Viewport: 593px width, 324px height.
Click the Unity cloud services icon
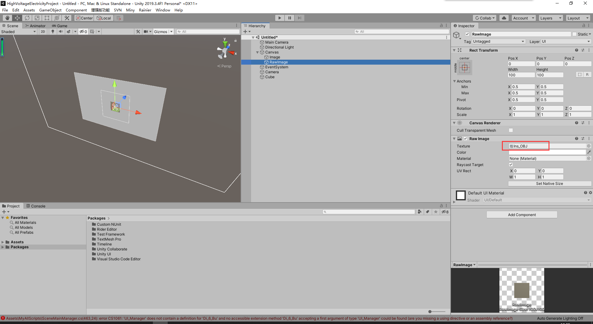tap(504, 18)
